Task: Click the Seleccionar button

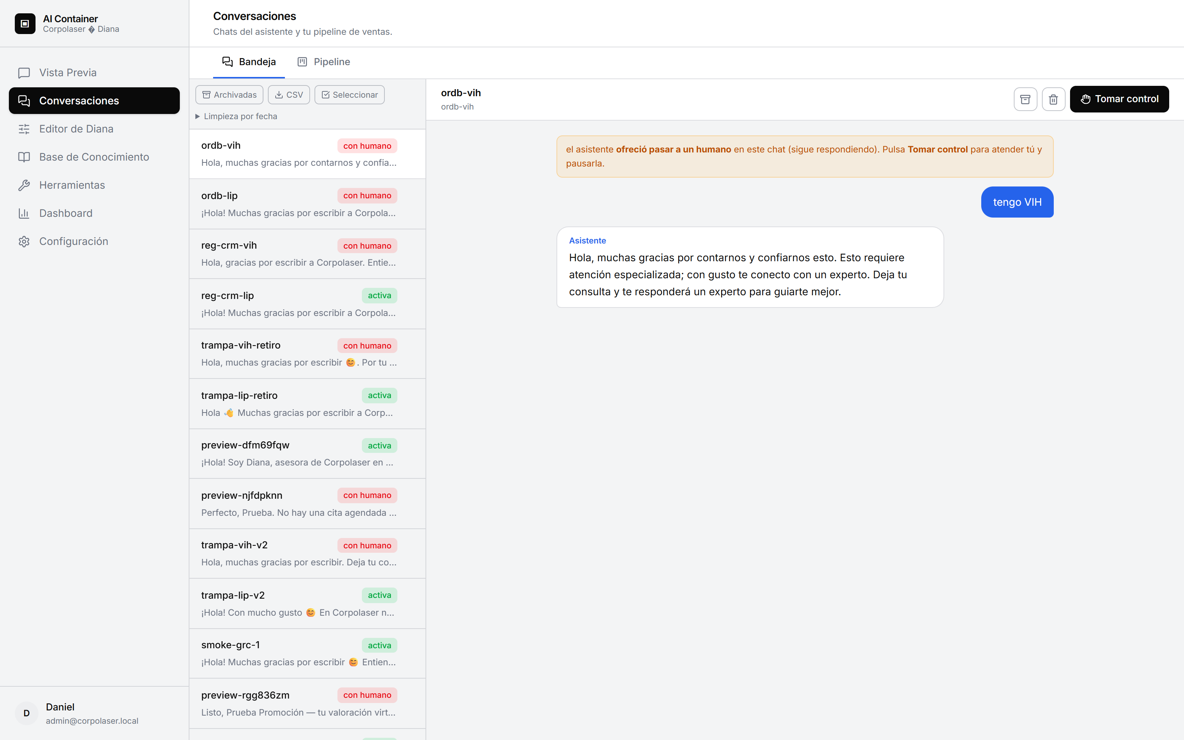Action: click(349, 95)
